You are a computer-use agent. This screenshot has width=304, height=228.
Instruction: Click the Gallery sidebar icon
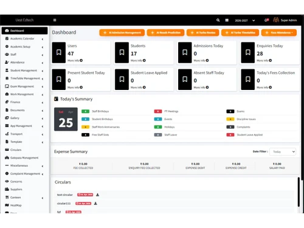7,118
